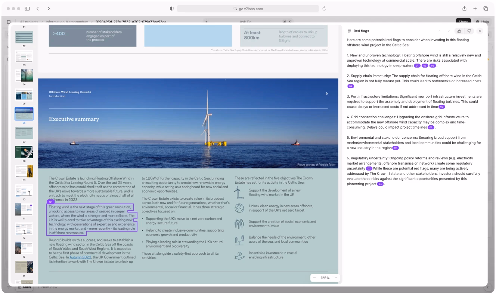Click the Information Memorandum breadcrumb

point(67,22)
